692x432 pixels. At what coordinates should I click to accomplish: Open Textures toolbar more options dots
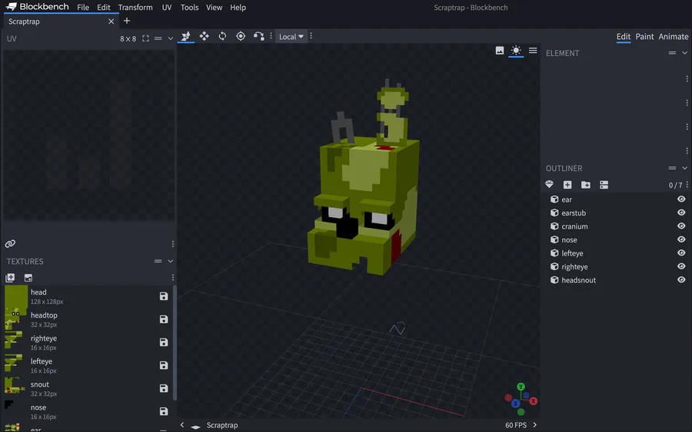(172, 278)
